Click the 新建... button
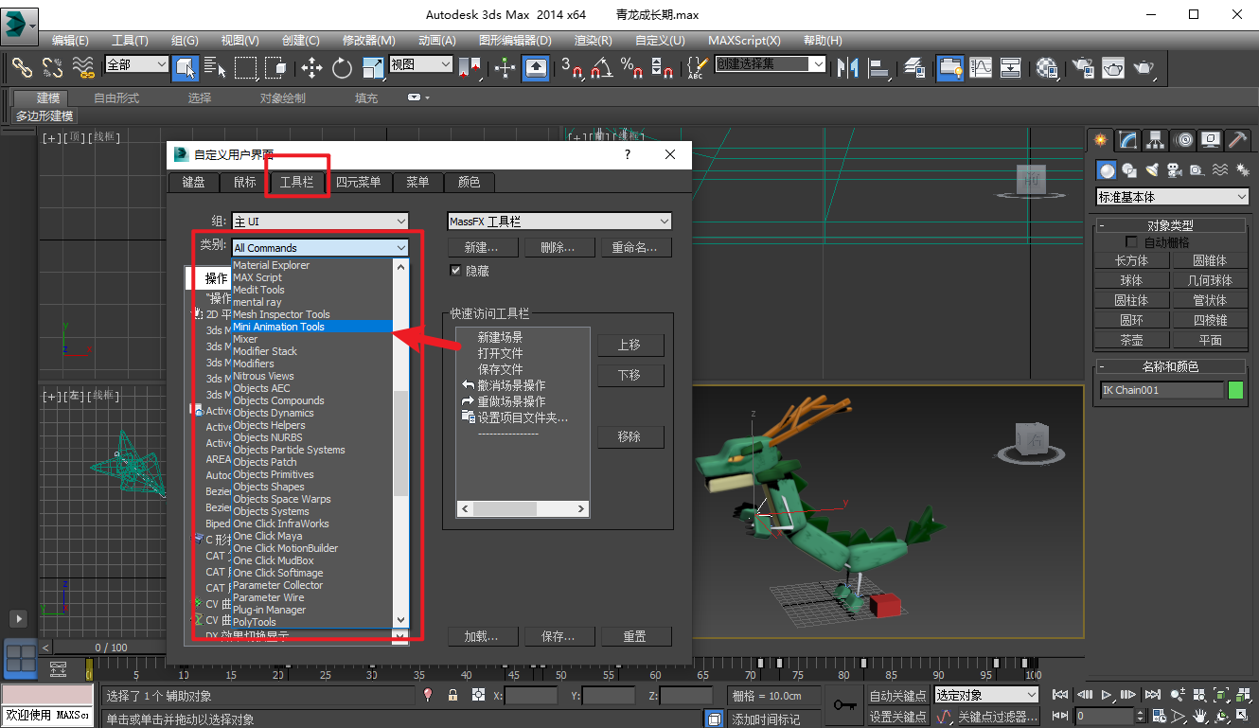 point(486,248)
